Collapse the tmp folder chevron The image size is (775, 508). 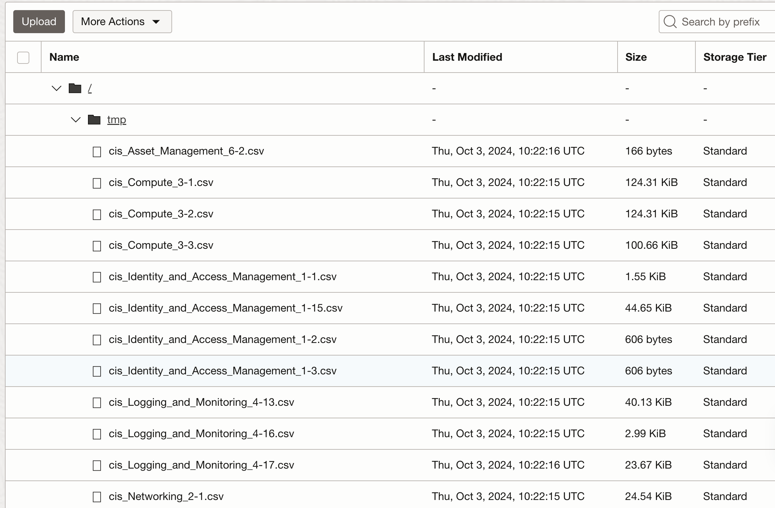75,120
